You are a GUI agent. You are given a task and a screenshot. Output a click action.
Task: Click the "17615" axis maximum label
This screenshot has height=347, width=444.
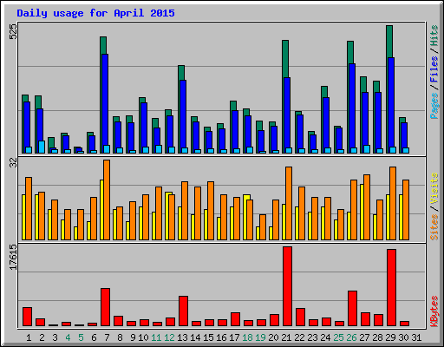13,258
